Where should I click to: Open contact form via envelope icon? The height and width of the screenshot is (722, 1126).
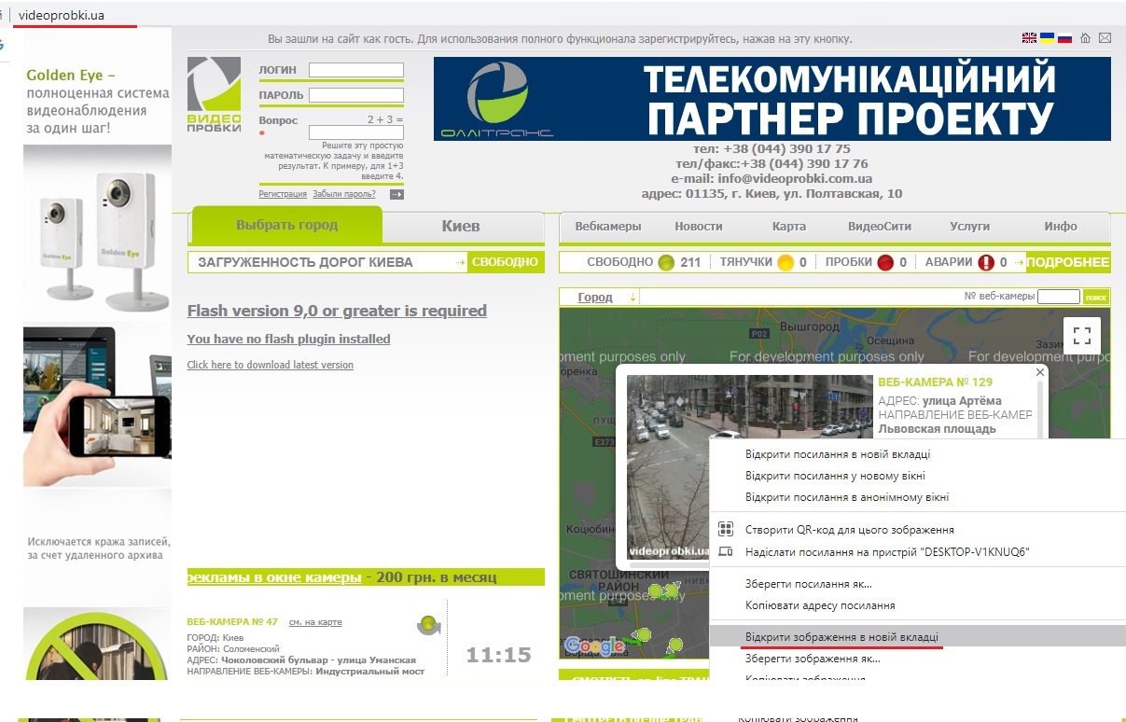(x=1105, y=38)
